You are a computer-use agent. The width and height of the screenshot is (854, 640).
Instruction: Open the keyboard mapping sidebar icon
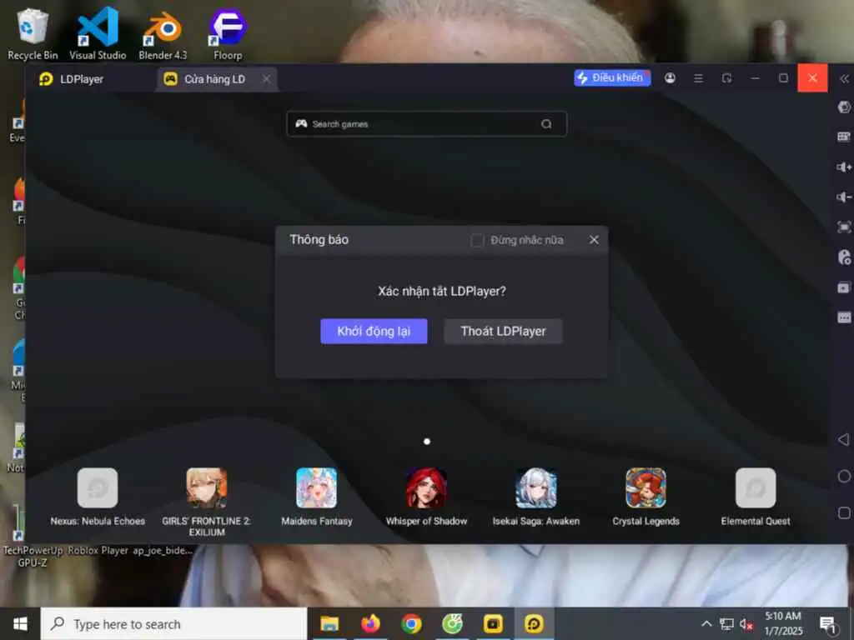tap(844, 137)
